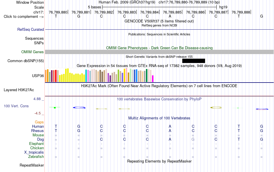This screenshot has height=172, width=274.
Task: Click the Sequences track label
Action: 34,38
